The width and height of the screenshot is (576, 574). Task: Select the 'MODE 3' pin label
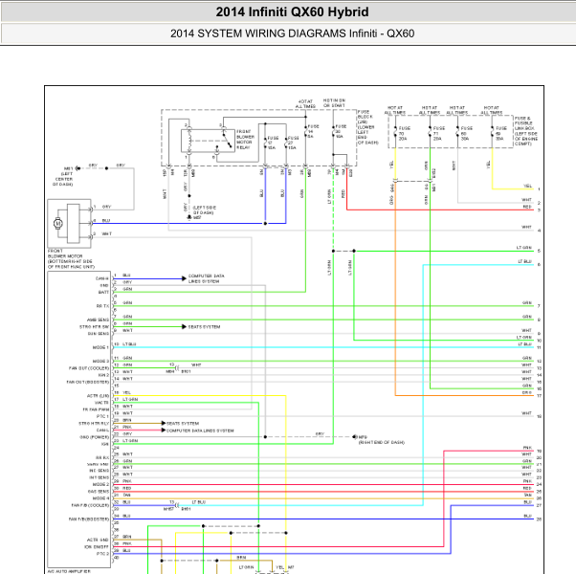pyautogui.click(x=100, y=361)
